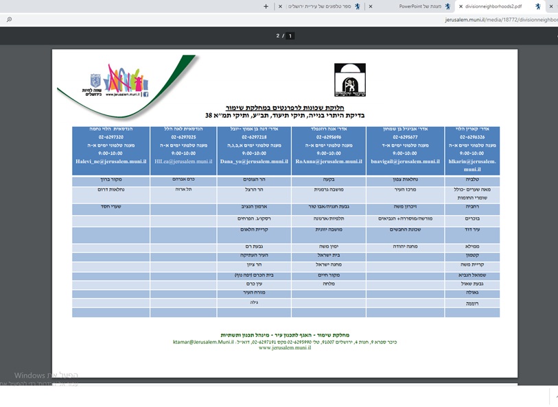Click the email HILea@jerusalem.muni.il
The width and height of the screenshot is (558, 407).
click(x=183, y=162)
